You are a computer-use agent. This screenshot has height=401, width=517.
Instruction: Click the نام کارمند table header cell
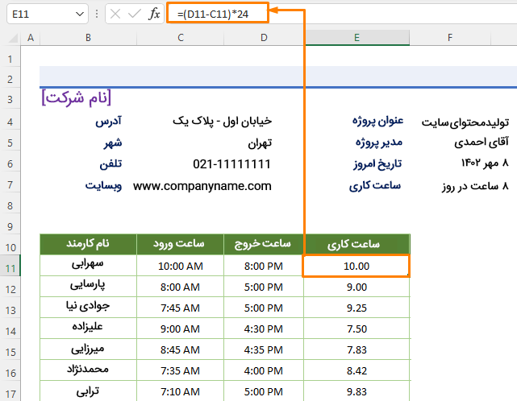[88, 244]
